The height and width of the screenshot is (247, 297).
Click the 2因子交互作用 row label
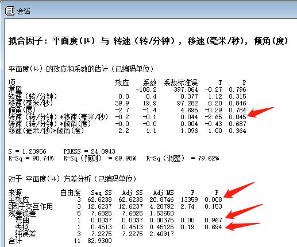pos(30,206)
